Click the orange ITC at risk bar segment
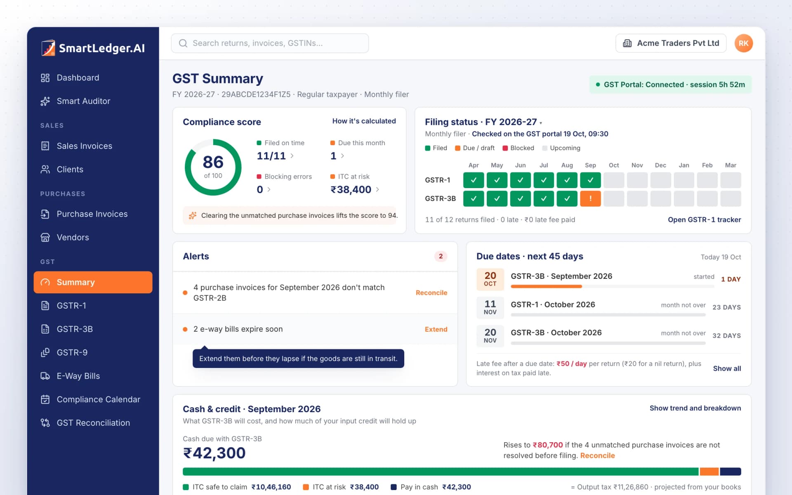This screenshot has width=792, height=495. (x=709, y=471)
